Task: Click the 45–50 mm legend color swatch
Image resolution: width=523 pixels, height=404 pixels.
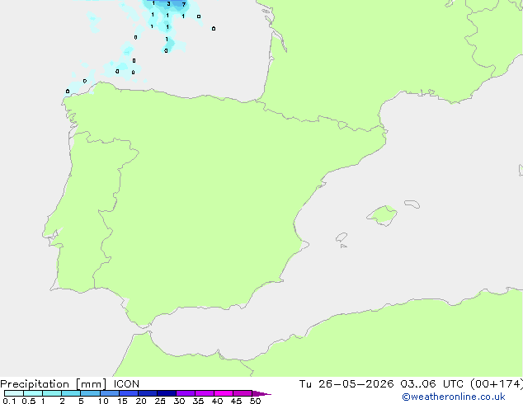Action: point(243,393)
